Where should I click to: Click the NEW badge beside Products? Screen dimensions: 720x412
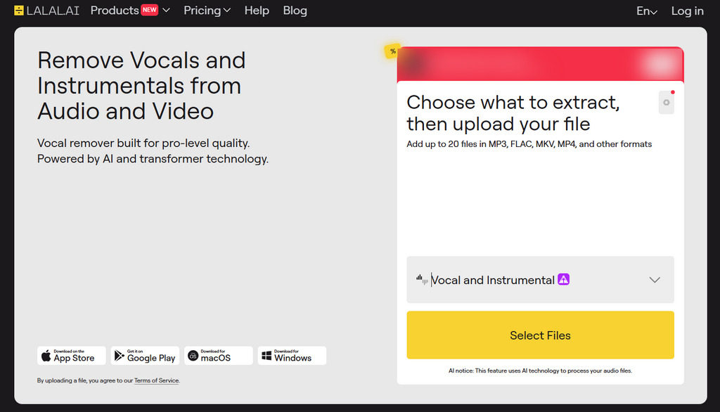point(149,10)
